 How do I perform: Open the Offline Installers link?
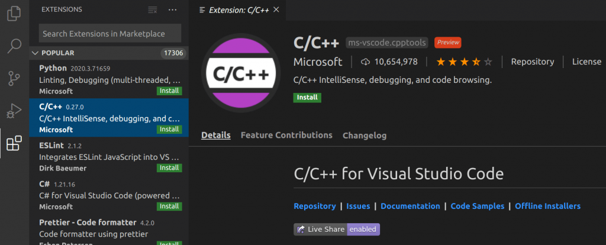point(547,206)
